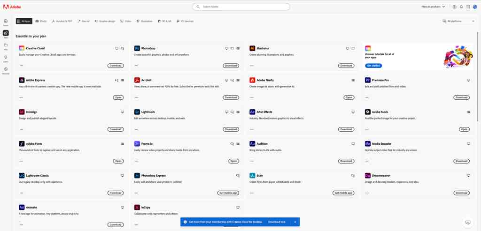481x231 pixels.
Task: Open the help question mark icon
Action: (454, 7)
